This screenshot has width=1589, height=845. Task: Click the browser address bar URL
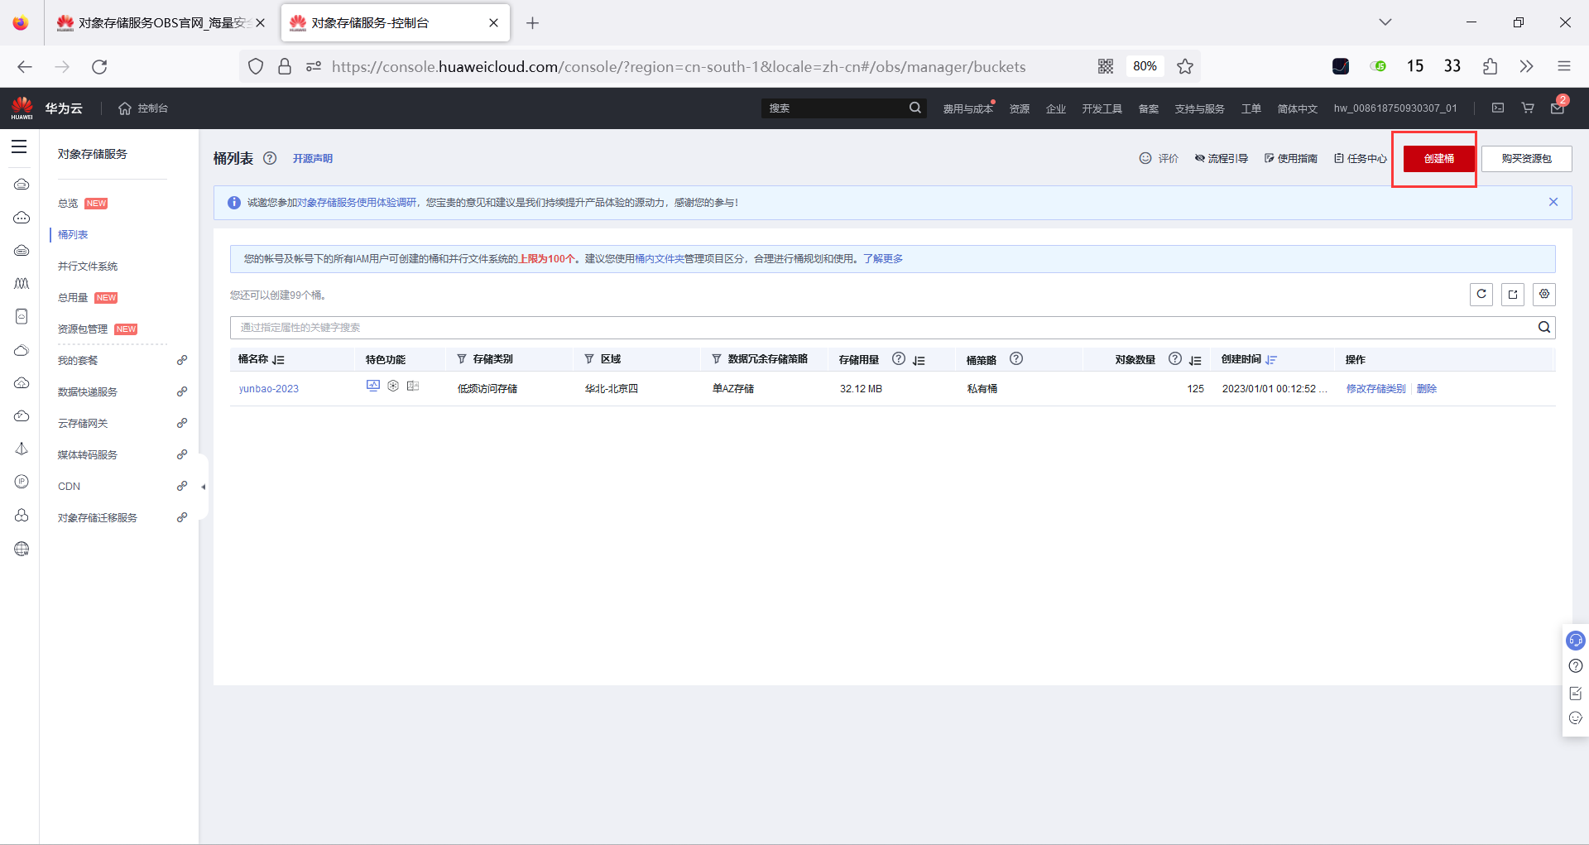pos(679,67)
